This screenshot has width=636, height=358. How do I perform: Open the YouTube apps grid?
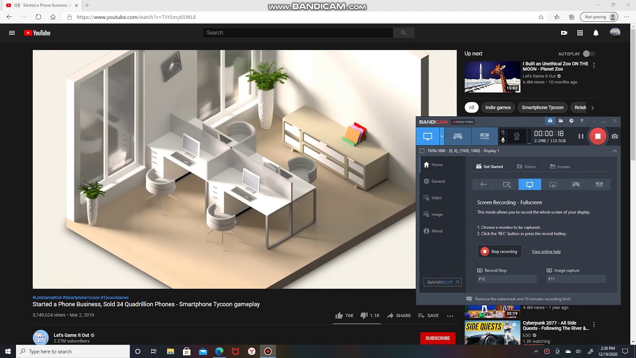coord(580,33)
